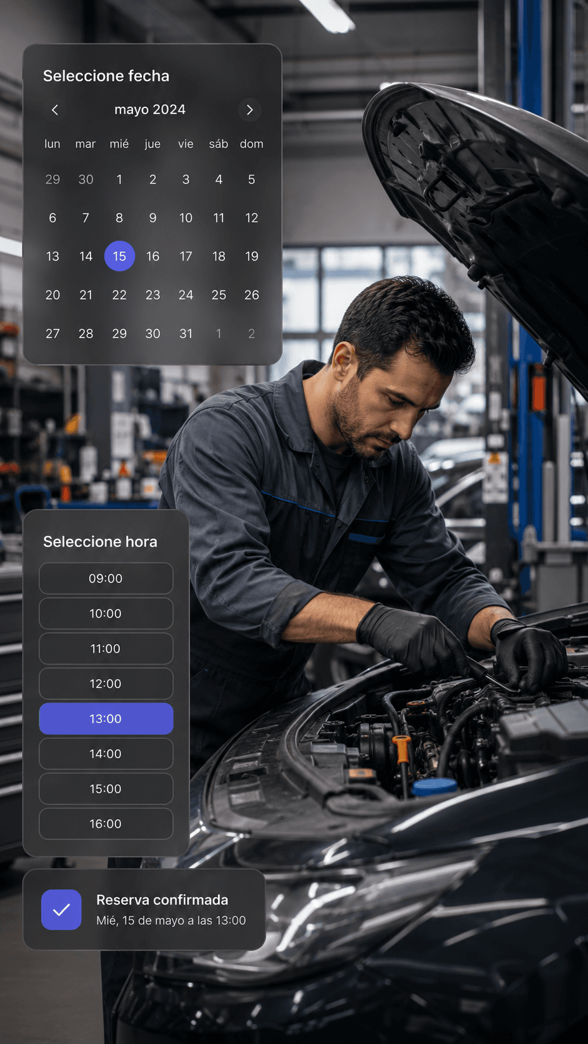This screenshot has height=1044, width=588.
Task: Pick the 16:00 time slot
Action: click(106, 824)
